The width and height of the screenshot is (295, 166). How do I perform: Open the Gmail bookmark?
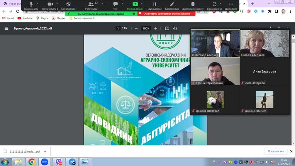(x=8, y=18)
